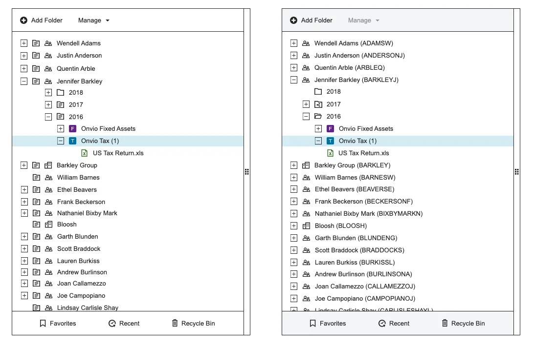Select US Tax Return.xls in left panel
This screenshot has height=349, width=534.
pos(118,153)
